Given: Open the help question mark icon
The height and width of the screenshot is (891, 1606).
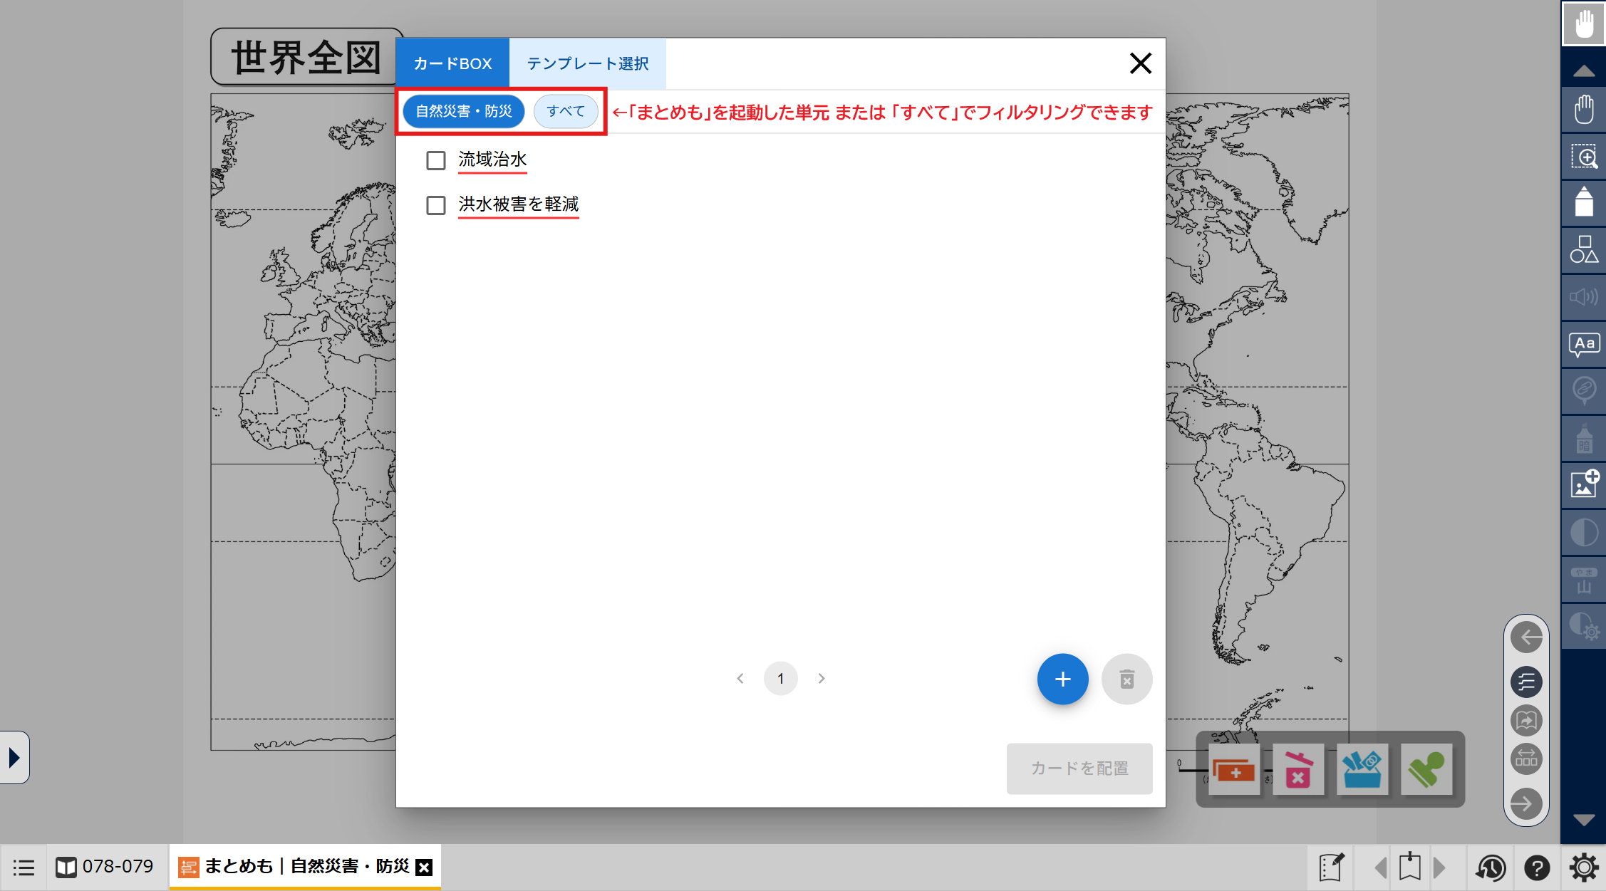Looking at the screenshot, I should [1537, 867].
